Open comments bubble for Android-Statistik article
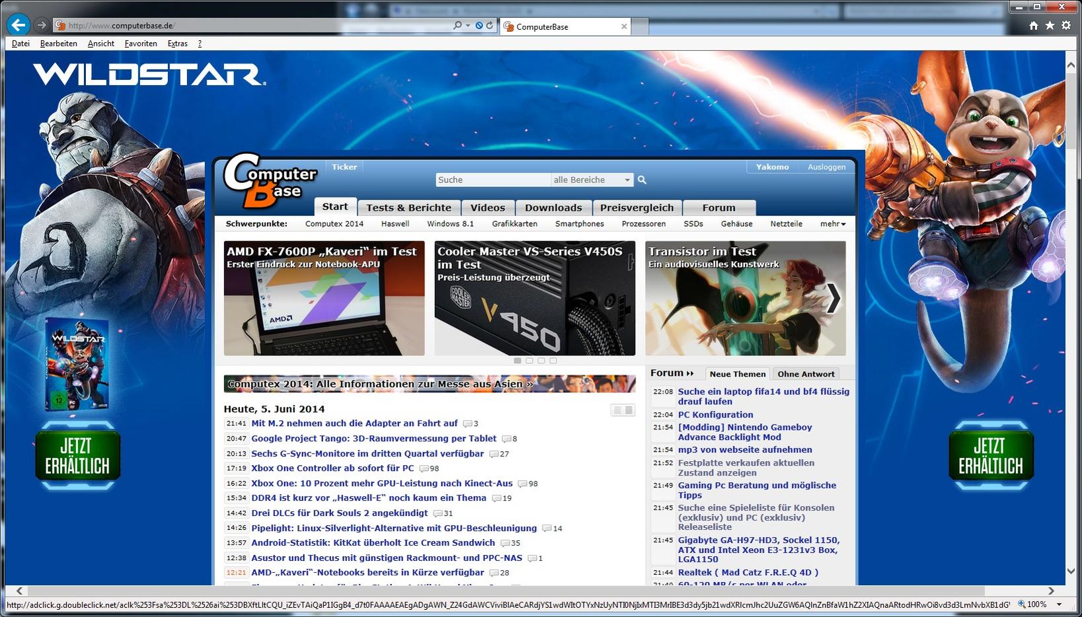The height and width of the screenshot is (617, 1082). [505, 544]
